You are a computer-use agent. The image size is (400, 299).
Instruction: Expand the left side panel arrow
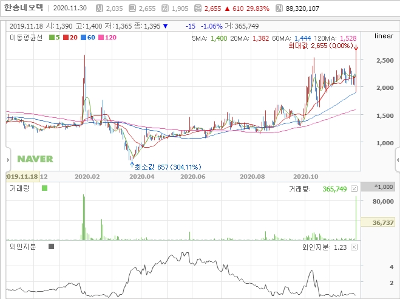tap(8, 160)
